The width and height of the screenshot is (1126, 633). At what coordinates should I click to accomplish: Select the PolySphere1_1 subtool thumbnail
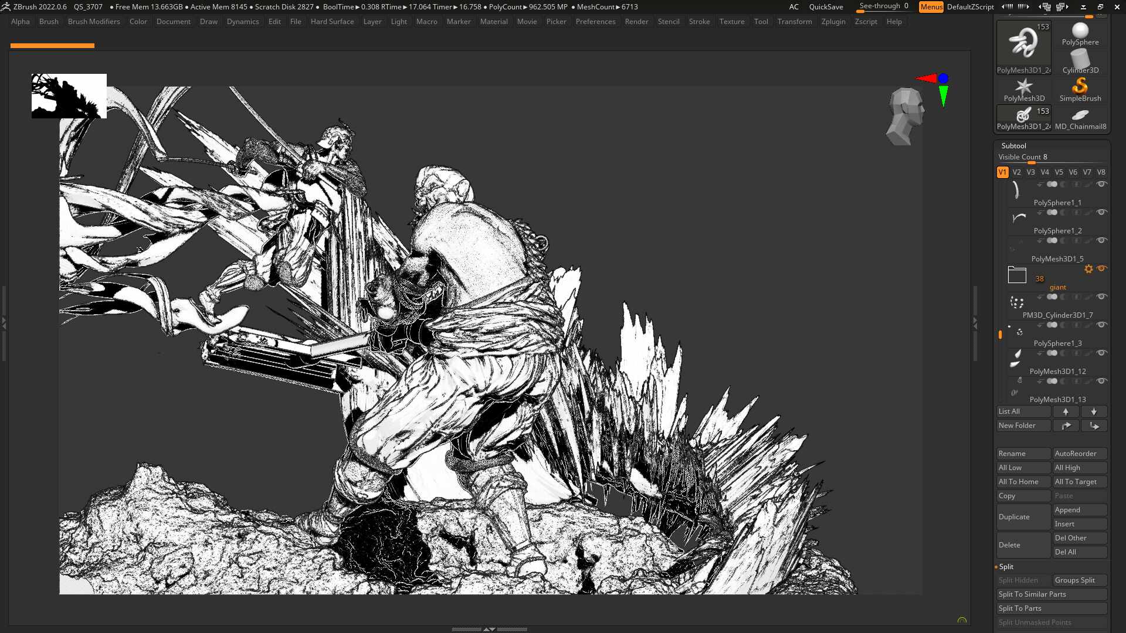pos(1017,190)
